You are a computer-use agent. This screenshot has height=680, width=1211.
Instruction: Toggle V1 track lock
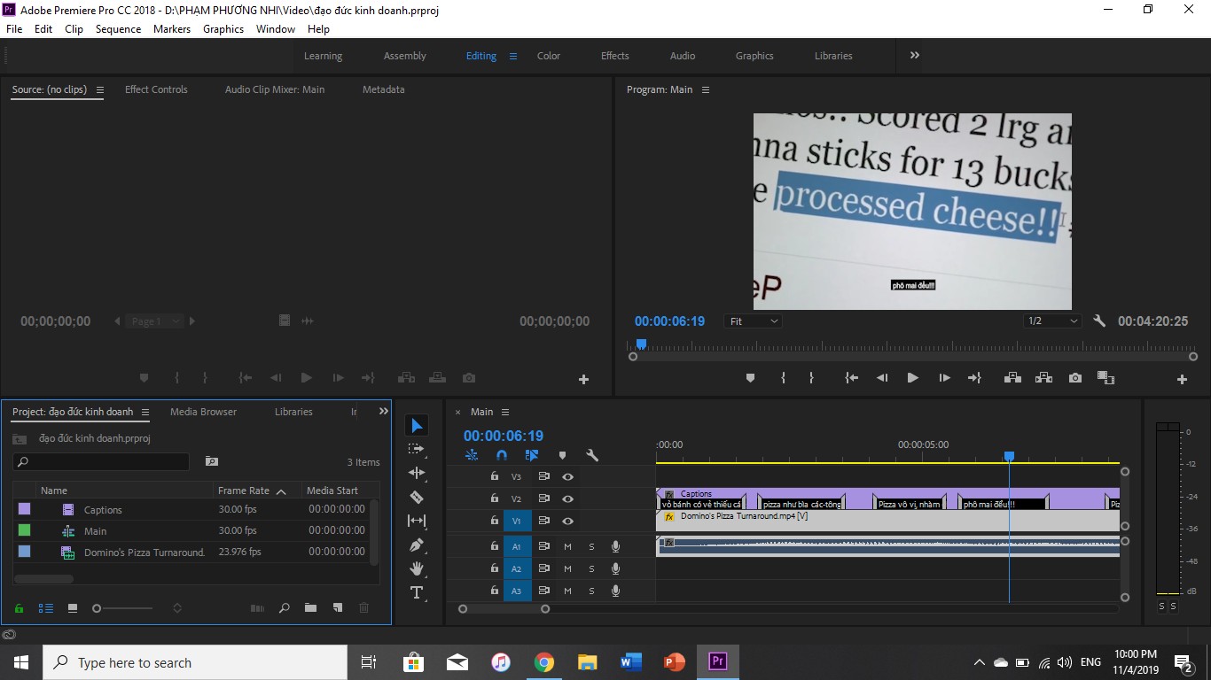tap(495, 521)
